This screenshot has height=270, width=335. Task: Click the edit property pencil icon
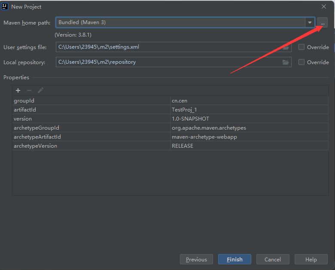pyautogui.click(x=41, y=90)
